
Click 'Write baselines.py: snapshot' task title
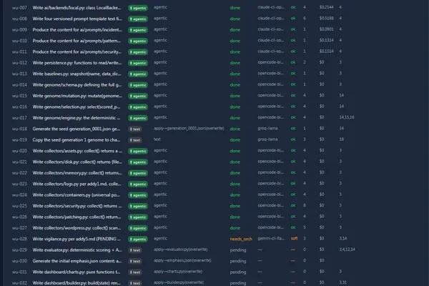(x=77, y=74)
